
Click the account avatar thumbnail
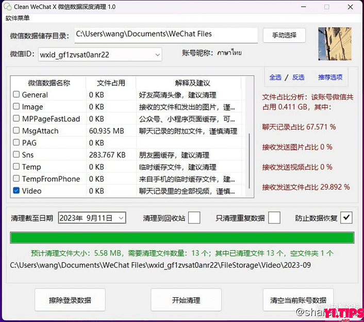pos(335,44)
